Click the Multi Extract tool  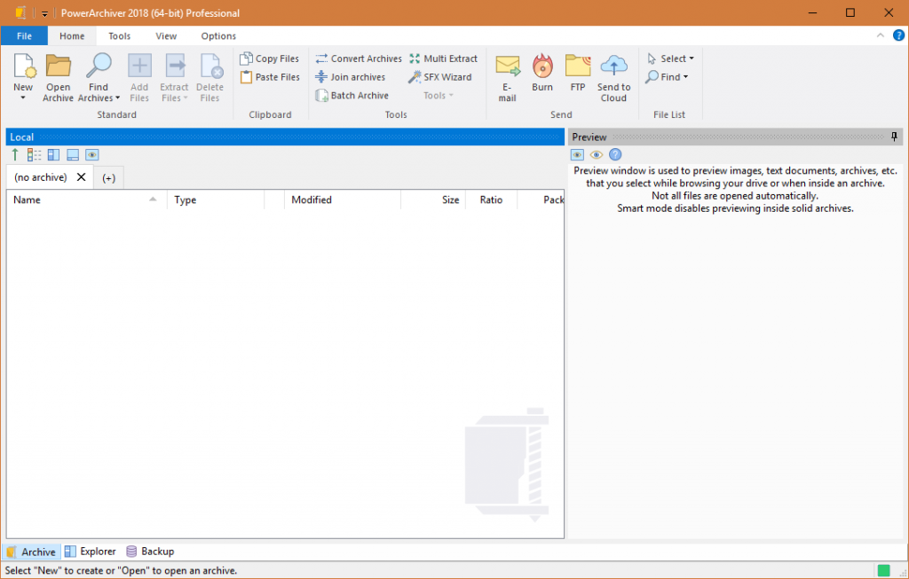tap(443, 59)
